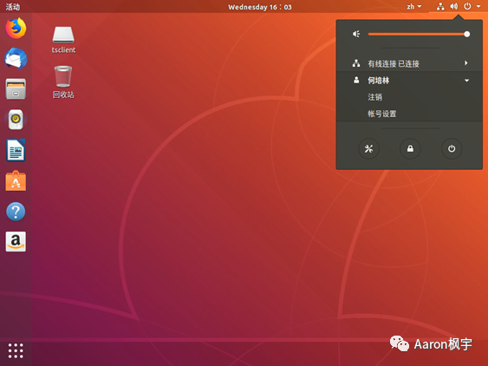Select the 何培林 user menu entry
This screenshot has height=366, width=488.
point(409,81)
